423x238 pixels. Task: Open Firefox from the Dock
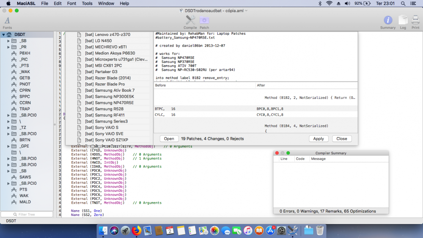[x=136, y=231]
